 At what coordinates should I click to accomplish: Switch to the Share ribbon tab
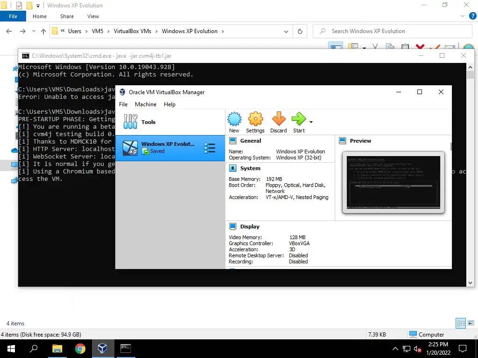[67, 16]
